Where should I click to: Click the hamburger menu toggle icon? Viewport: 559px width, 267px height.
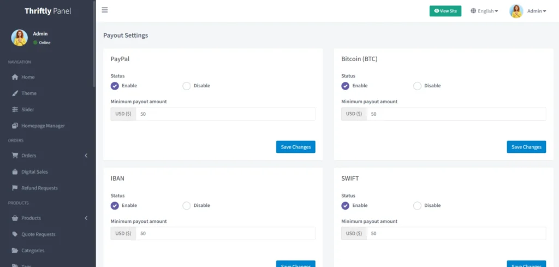point(105,10)
